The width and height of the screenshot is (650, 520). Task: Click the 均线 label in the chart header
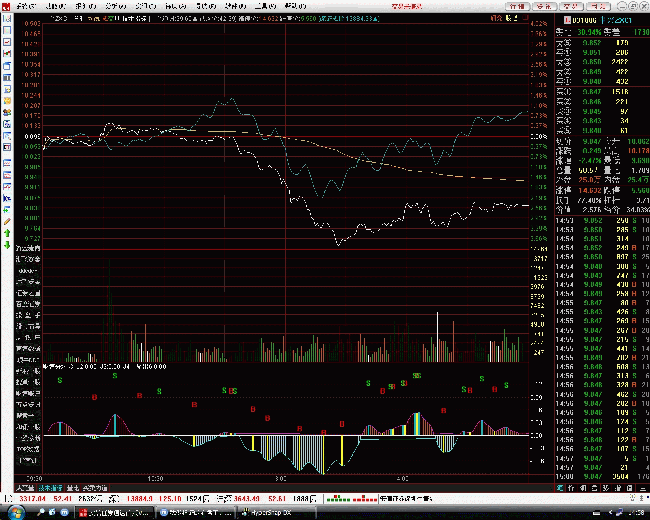click(93, 18)
